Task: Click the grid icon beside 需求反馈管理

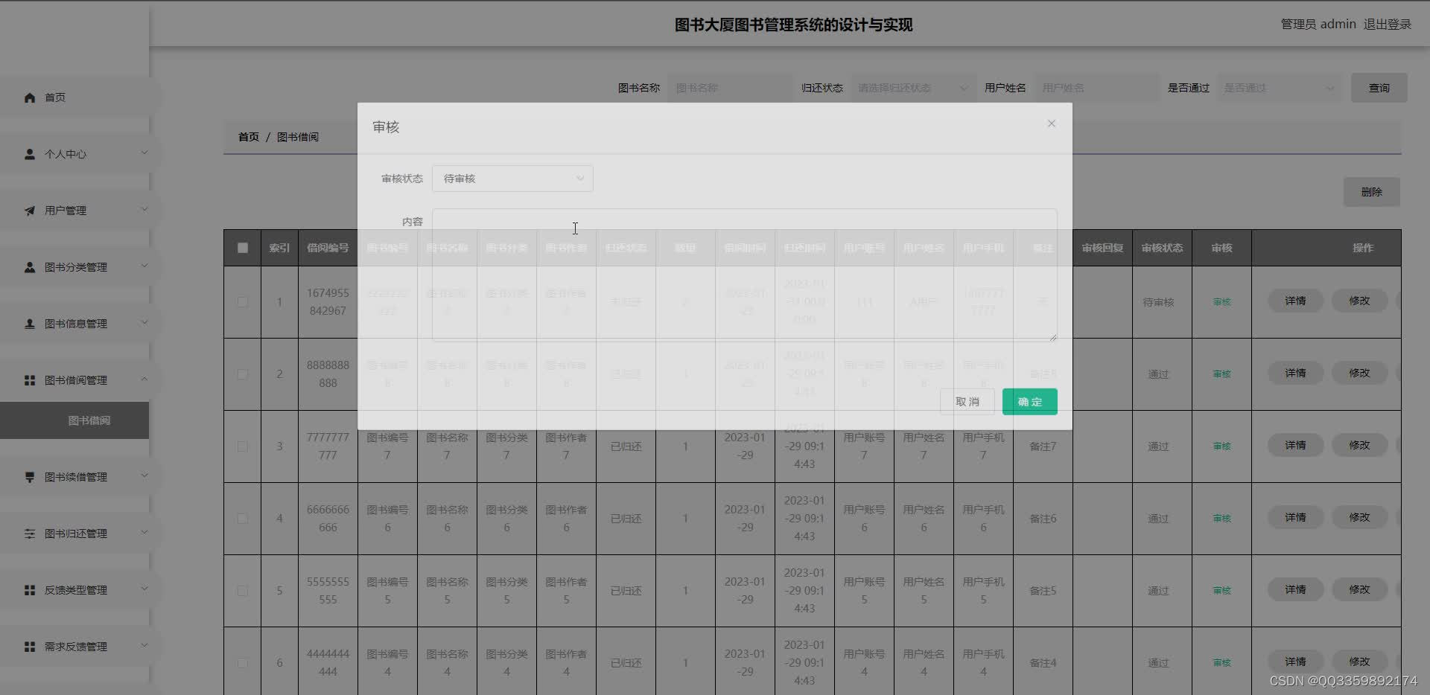Action: (30, 647)
